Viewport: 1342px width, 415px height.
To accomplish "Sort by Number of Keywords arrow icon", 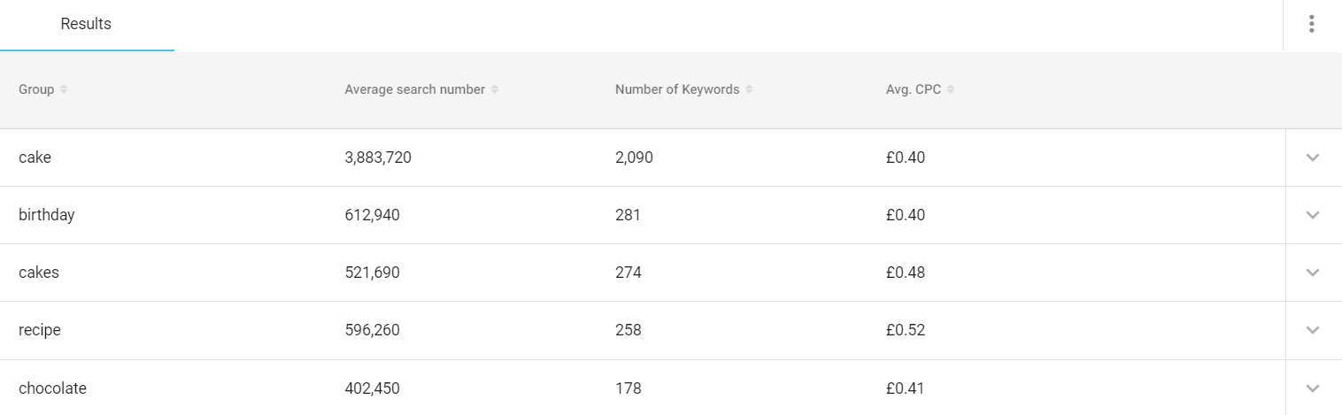I will [x=749, y=89].
